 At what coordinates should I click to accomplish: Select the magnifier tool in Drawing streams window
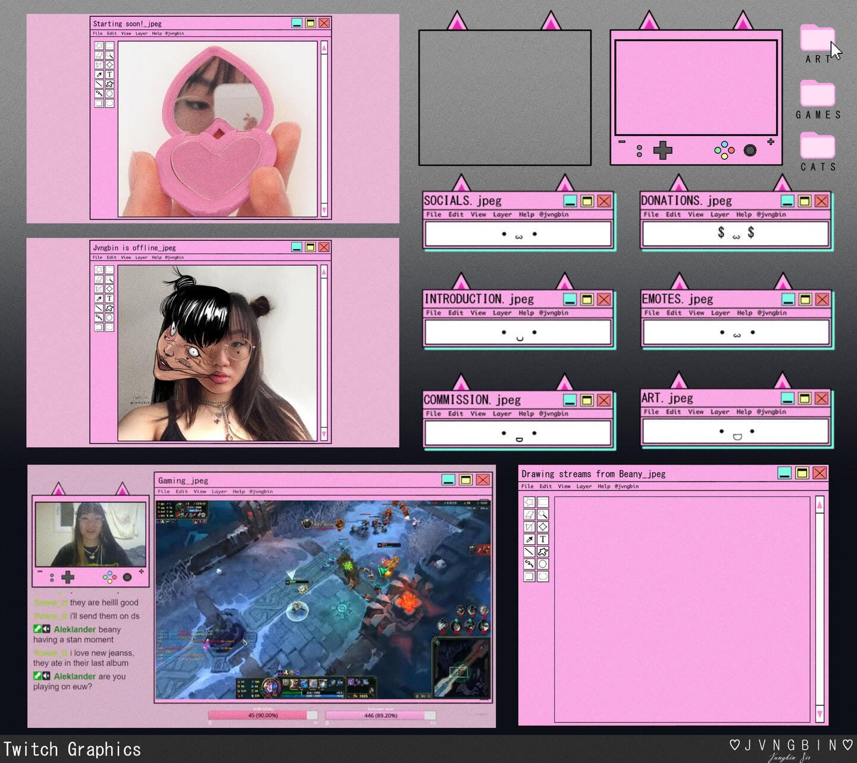tap(543, 515)
